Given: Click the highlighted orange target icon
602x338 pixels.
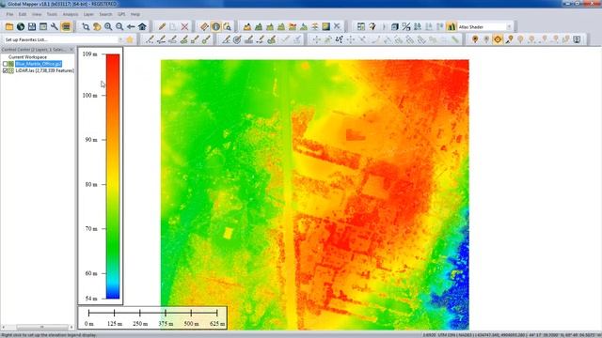Looking at the screenshot, I should (x=498, y=39).
